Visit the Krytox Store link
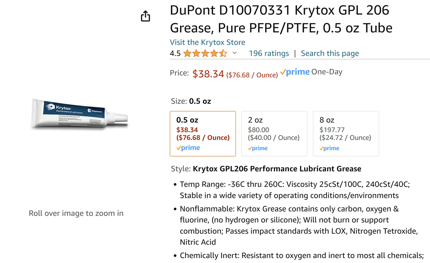 (x=207, y=42)
